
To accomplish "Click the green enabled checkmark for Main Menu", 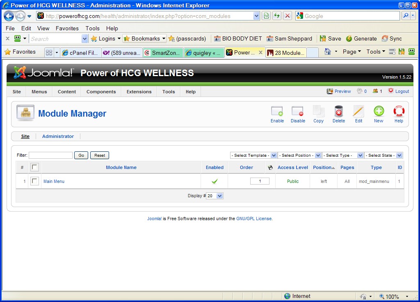I will 215,181.
